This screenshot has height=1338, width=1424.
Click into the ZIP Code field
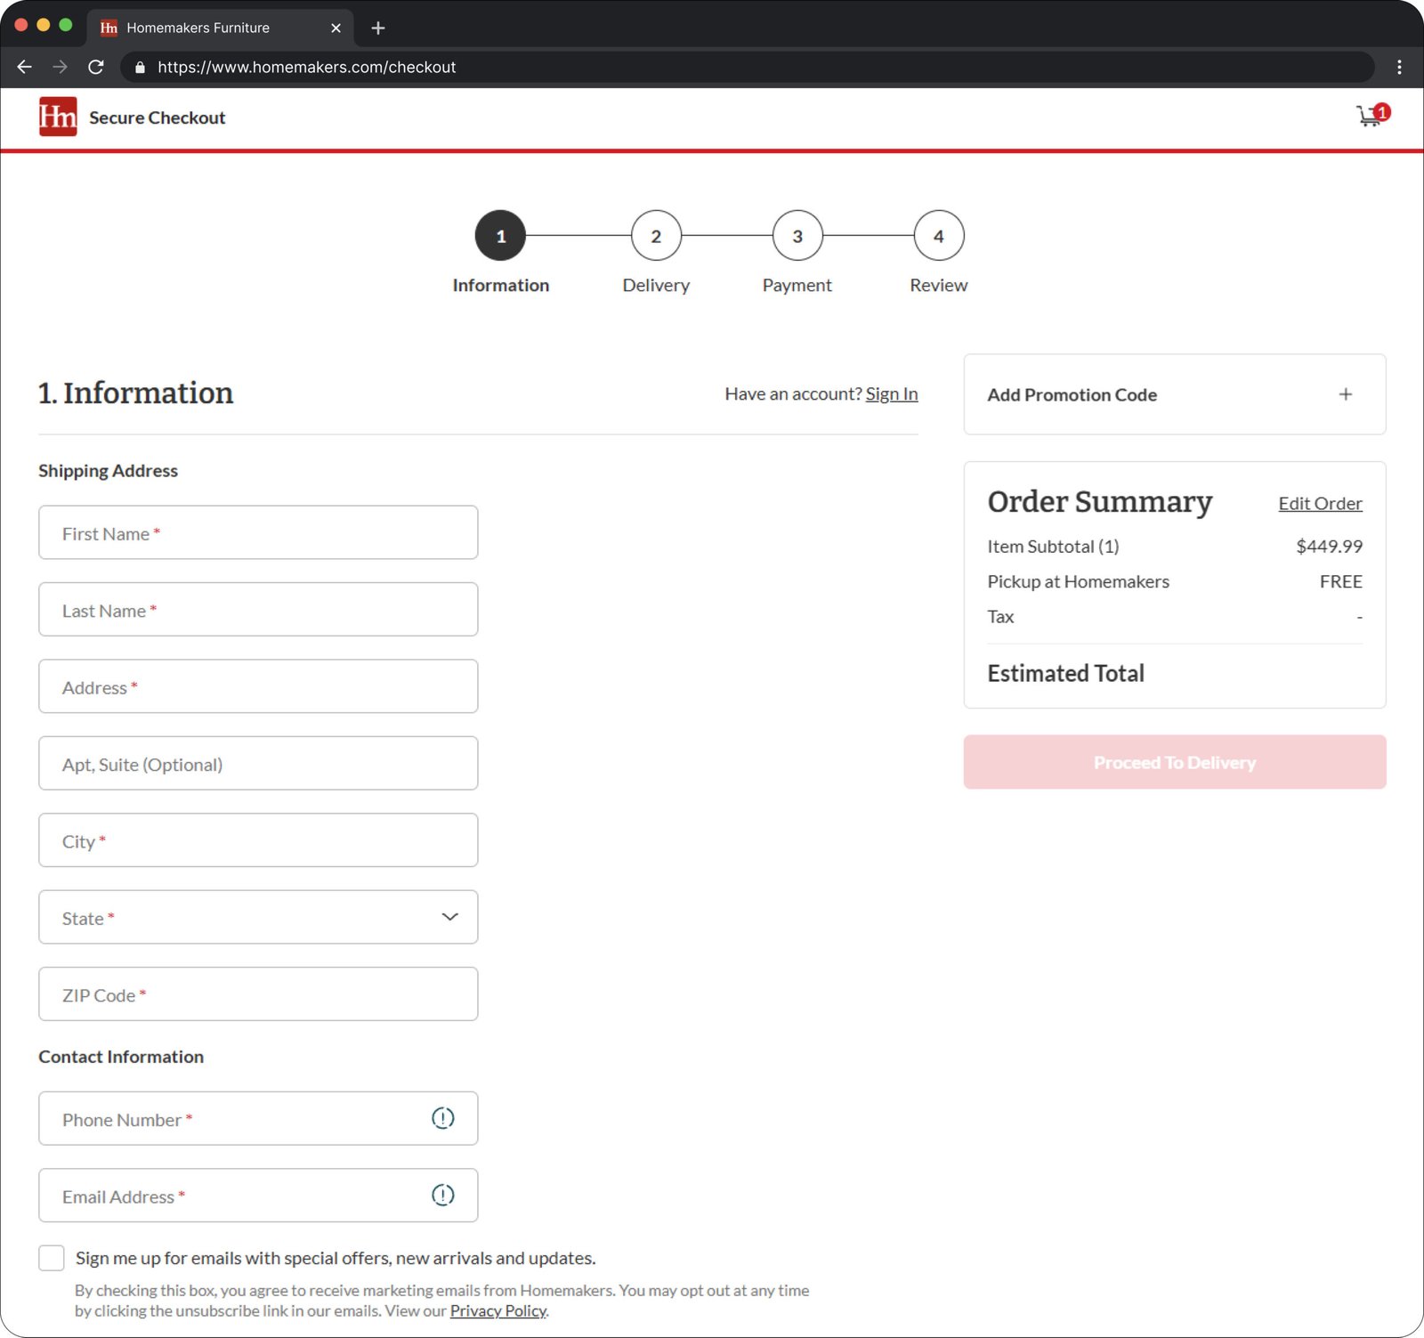point(258,993)
